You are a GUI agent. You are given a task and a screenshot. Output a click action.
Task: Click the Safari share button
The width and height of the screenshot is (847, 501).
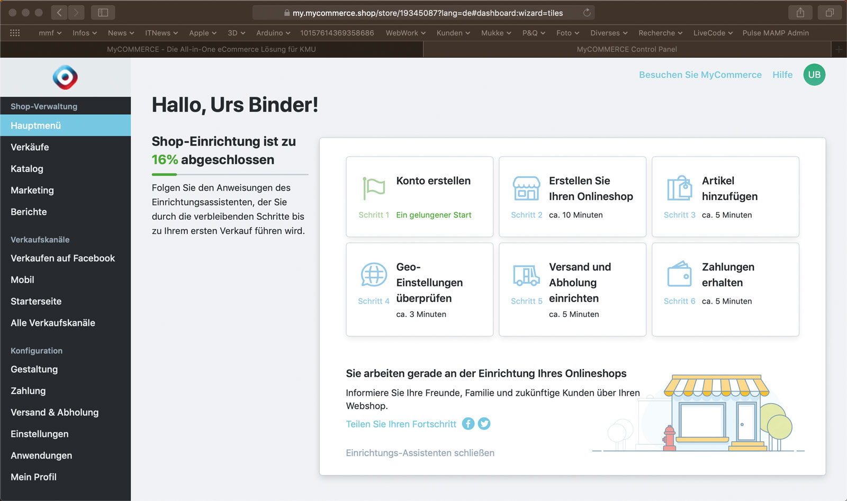coord(800,12)
